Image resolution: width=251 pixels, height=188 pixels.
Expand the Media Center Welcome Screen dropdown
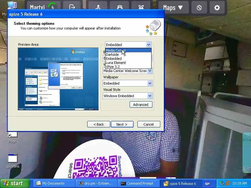pyautogui.click(x=150, y=71)
